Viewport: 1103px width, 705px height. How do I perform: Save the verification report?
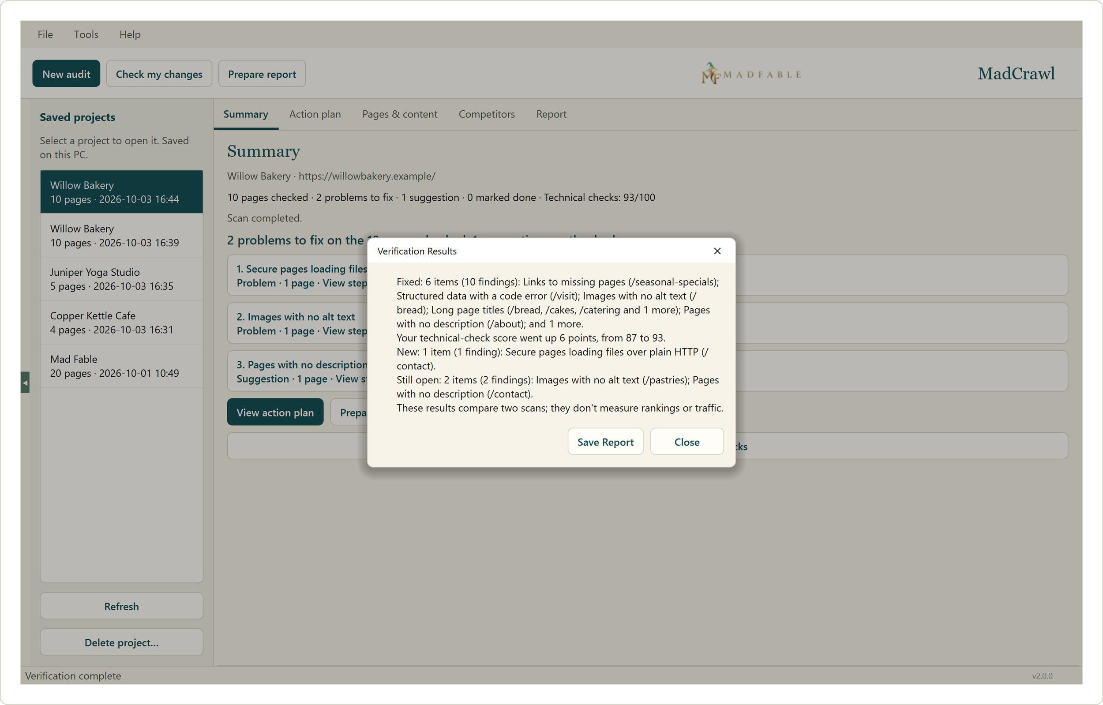coord(605,442)
